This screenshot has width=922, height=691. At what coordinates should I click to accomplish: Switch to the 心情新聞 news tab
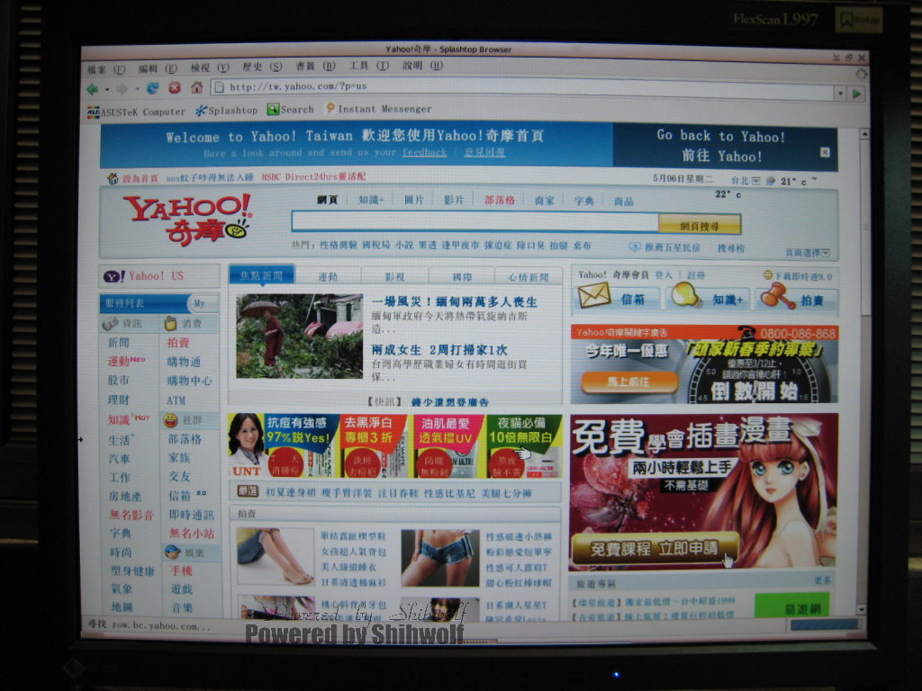[x=528, y=277]
